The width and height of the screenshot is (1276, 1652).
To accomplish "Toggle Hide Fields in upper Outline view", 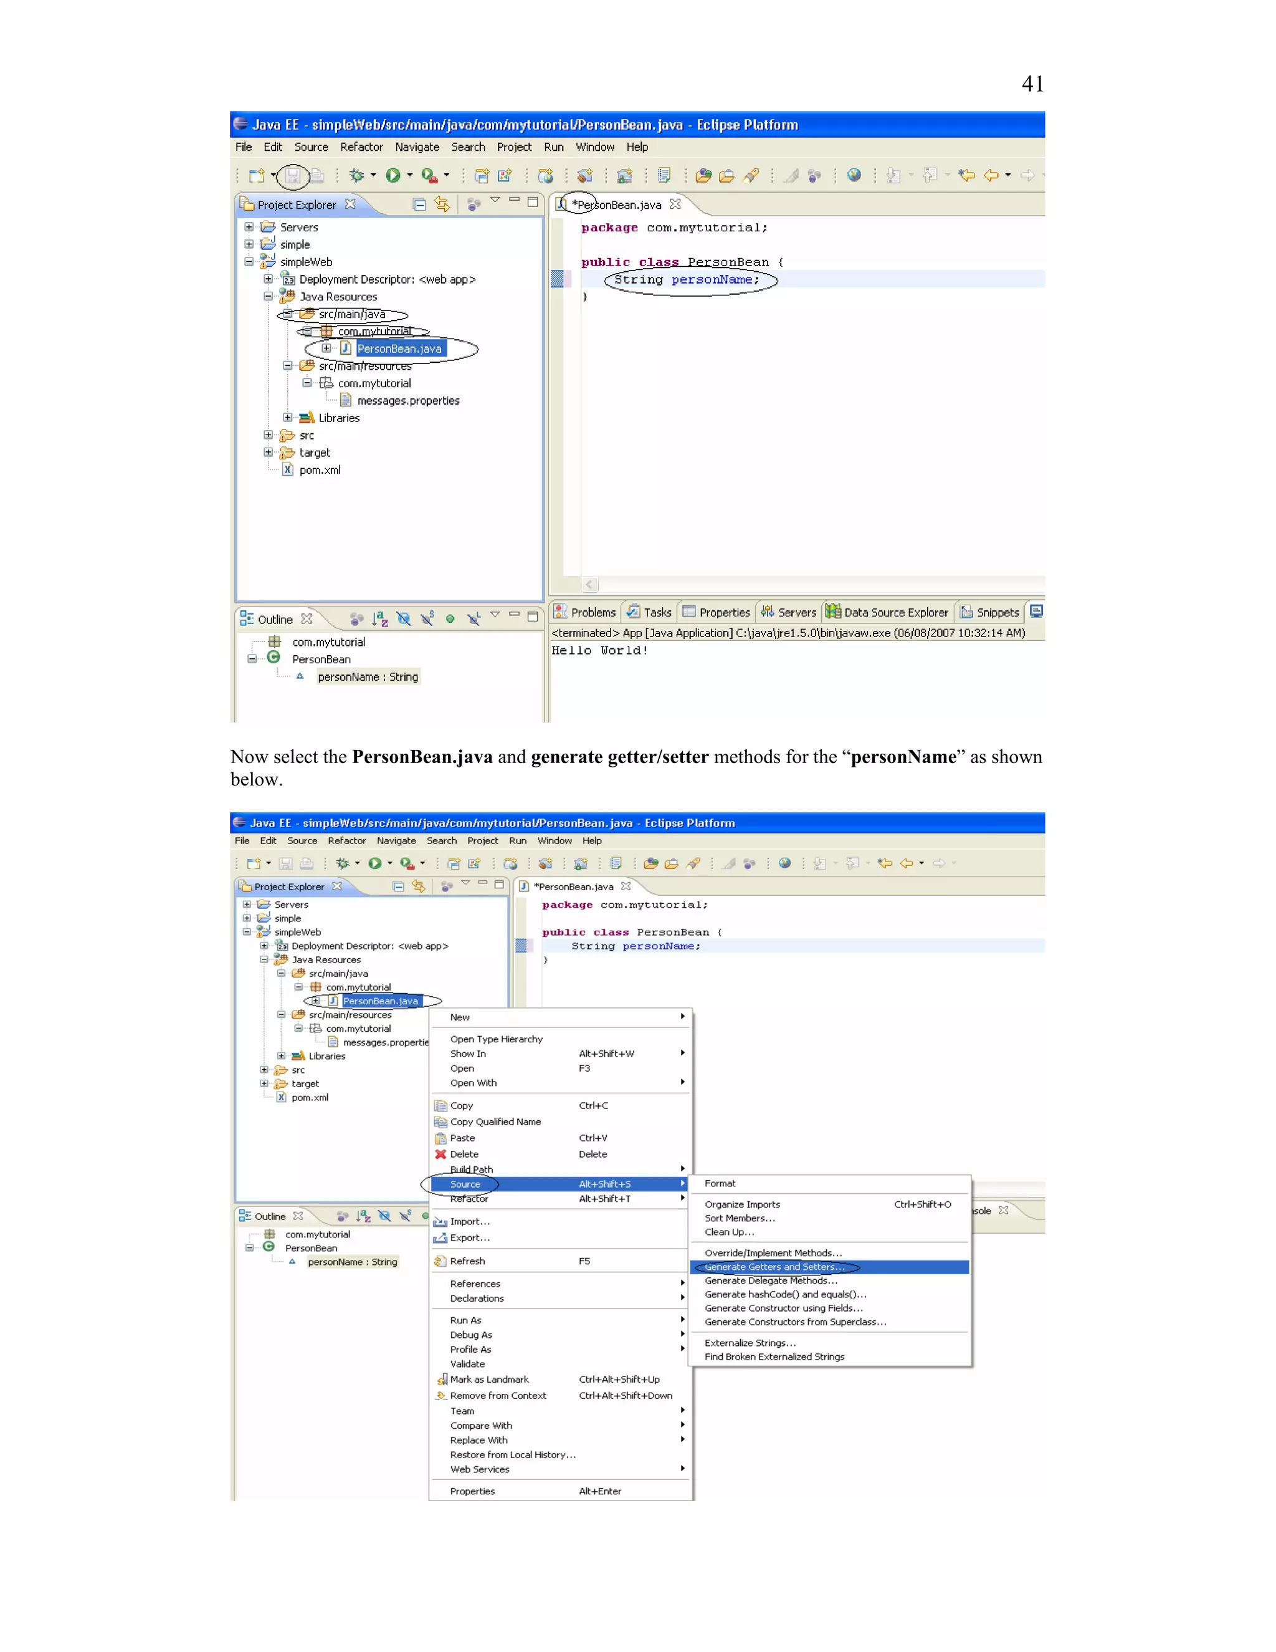I will [x=404, y=619].
